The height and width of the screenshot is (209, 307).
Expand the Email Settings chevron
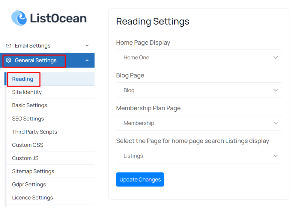tap(87, 46)
